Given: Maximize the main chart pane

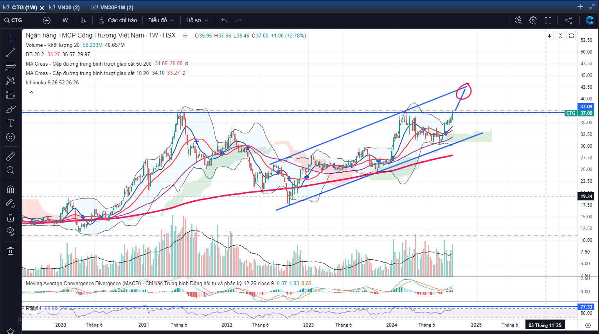Looking at the screenshot, I should click(571, 36).
